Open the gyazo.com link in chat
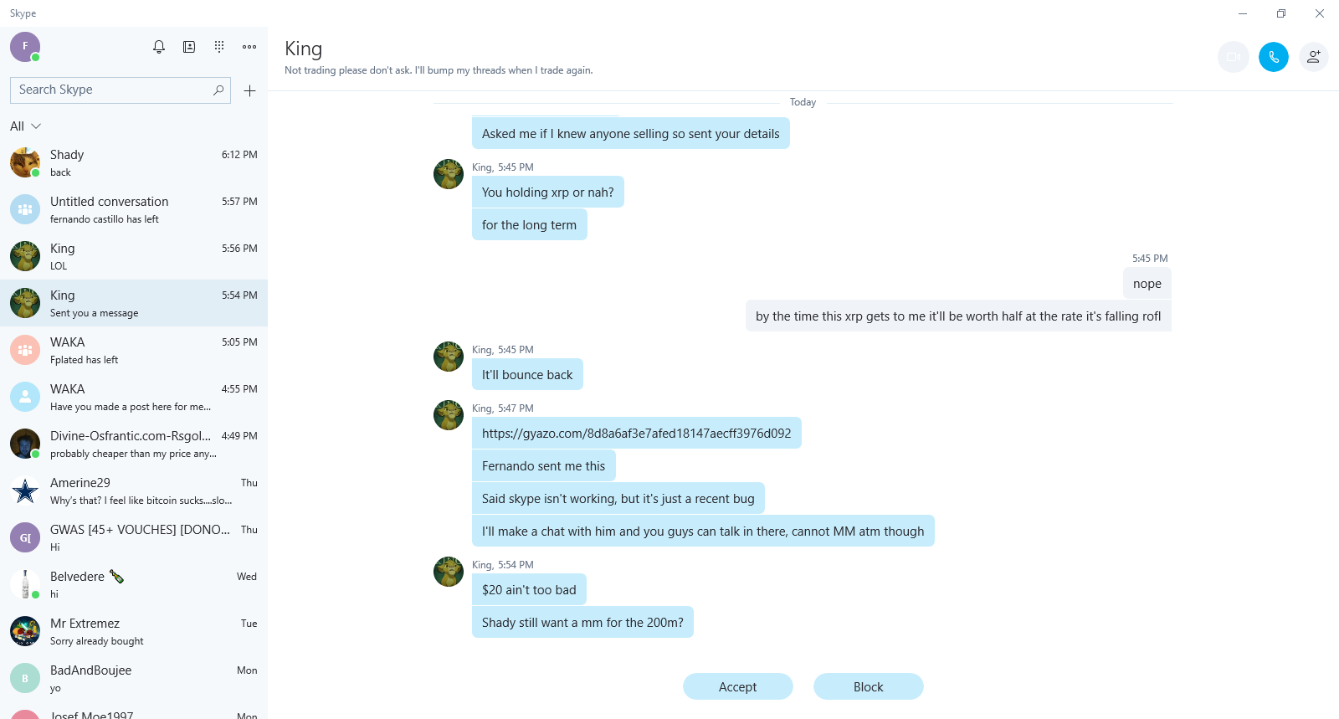The width and height of the screenshot is (1339, 719). point(636,434)
